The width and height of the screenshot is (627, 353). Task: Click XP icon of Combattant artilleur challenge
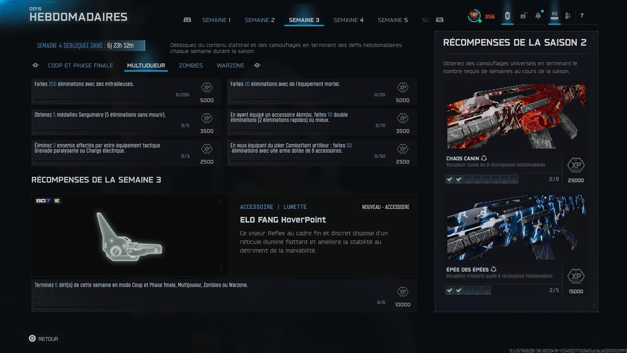pos(403,149)
